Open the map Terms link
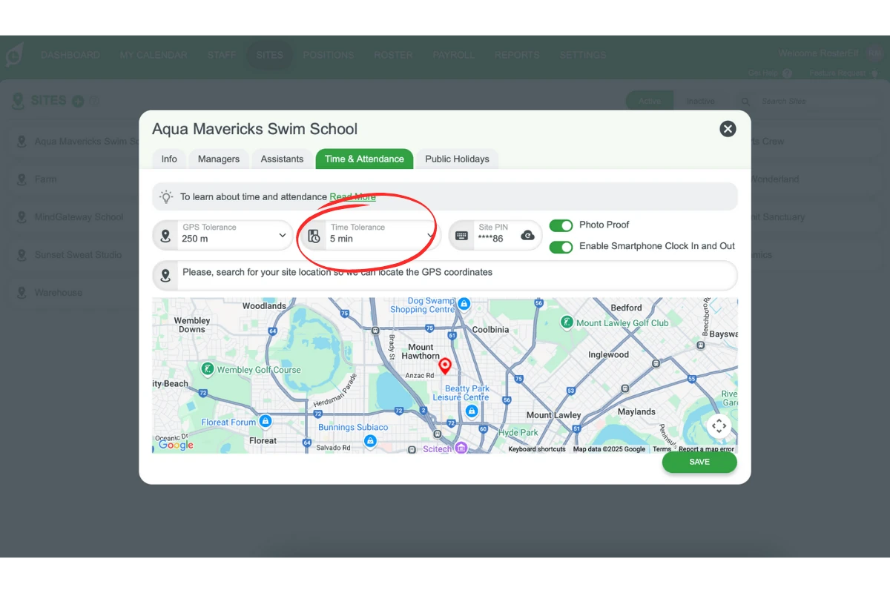Image resolution: width=890 pixels, height=593 pixels. pos(662,449)
